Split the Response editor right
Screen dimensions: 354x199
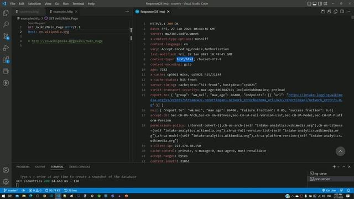(x=342, y=12)
